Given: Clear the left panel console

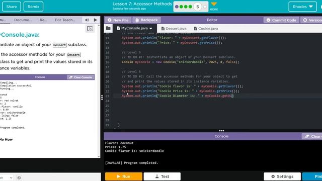Looking at the screenshot, I should (80, 77).
